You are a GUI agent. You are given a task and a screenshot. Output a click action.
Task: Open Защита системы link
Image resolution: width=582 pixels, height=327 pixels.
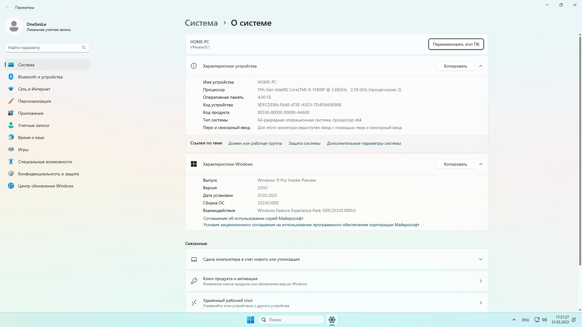click(x=304, y=143)
